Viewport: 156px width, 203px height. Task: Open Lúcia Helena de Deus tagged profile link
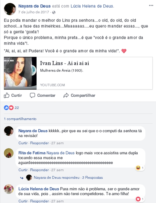pyautogui.click(x=92, y=6)
